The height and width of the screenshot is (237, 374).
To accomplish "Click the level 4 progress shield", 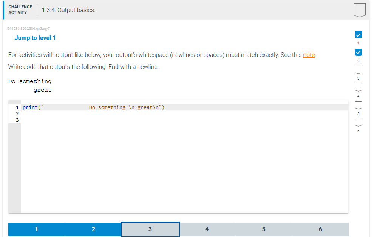I will 358,87.
